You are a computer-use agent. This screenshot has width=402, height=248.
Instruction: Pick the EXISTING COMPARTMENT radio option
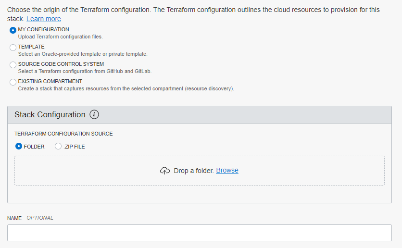(x=13, y=82)
